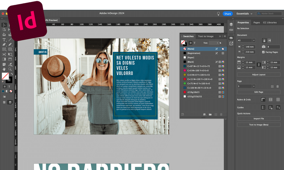This screenshot has width=284, height=170.
Task: Click Text to Image (Beta) button
Action: 259,125
